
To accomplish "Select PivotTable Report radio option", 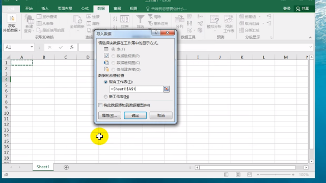I will click(x=113, y=56).
